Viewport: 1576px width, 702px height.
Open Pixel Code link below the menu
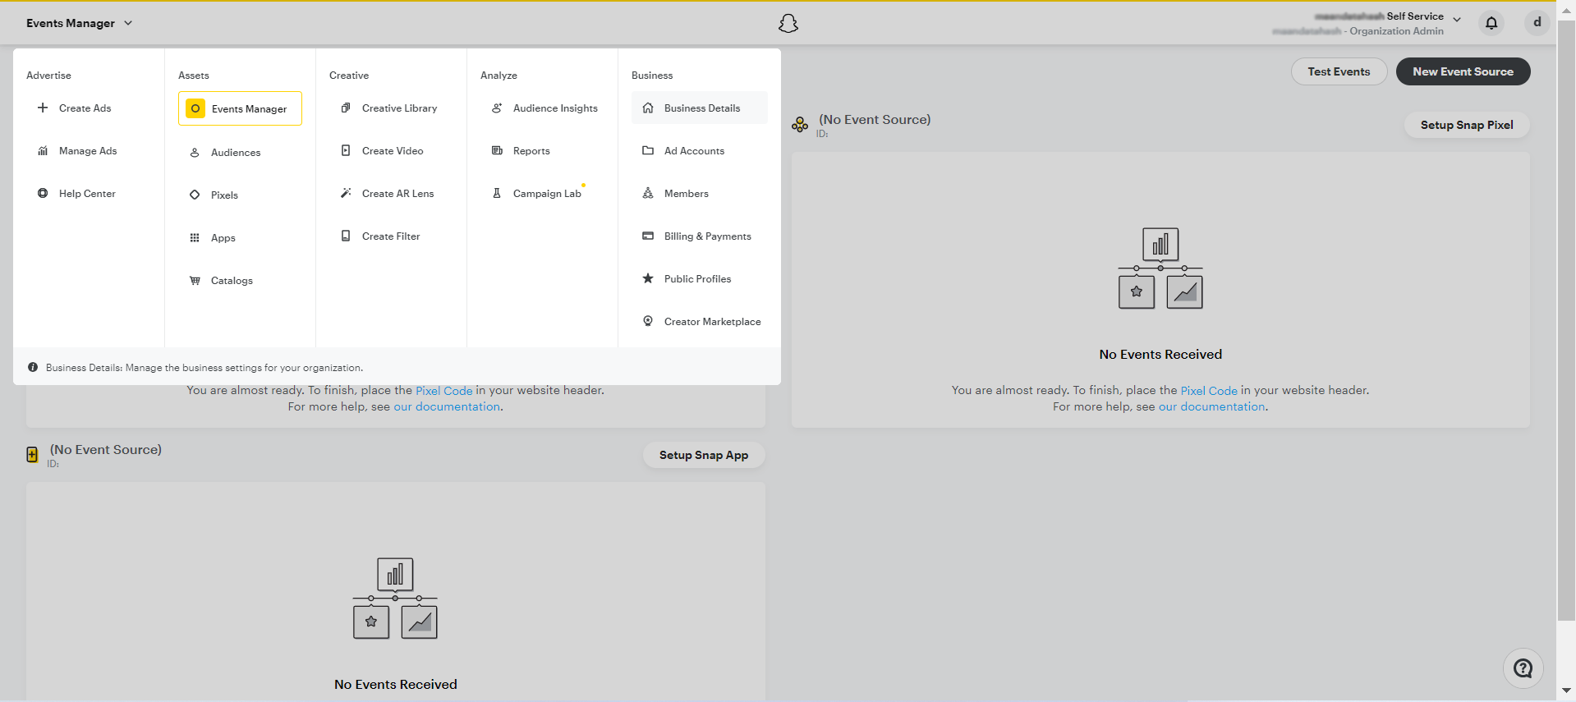[444, 391]
